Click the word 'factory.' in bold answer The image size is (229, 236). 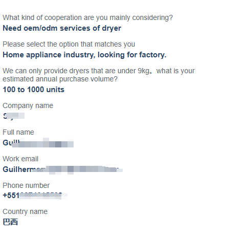[153, 55]
